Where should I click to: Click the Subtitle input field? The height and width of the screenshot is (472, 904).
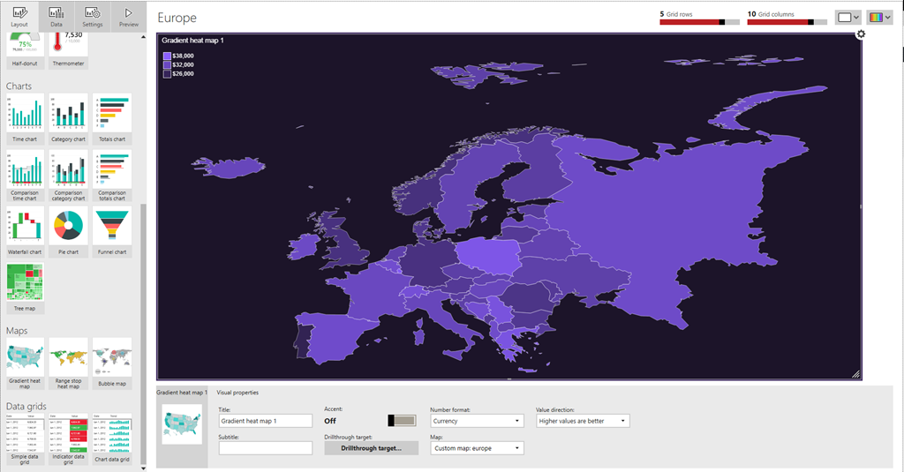pyautogui.click(x=266, y=448)
